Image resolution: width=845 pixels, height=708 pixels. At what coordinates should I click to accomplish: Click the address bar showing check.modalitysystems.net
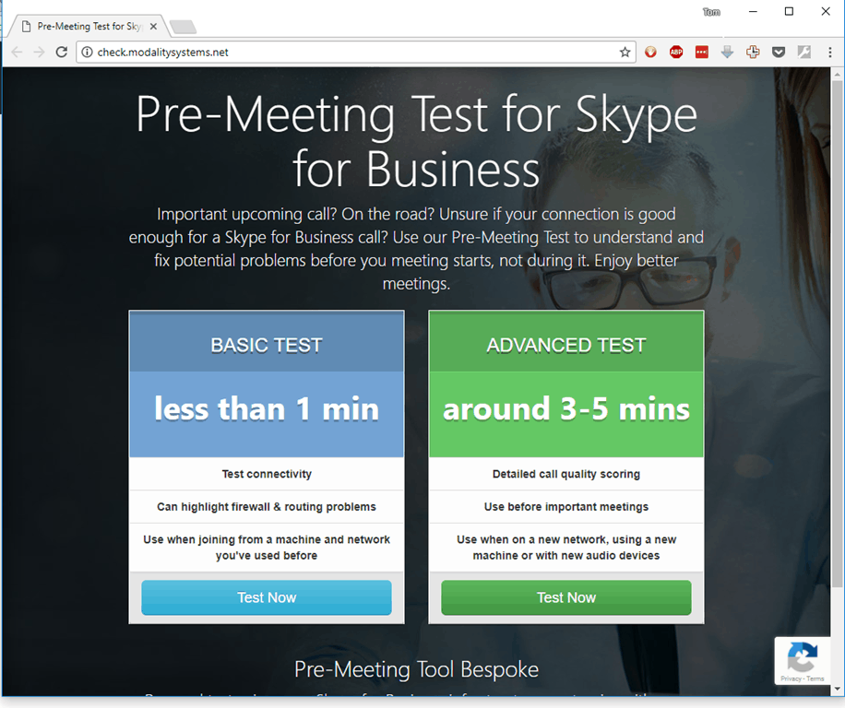[351, 53]
